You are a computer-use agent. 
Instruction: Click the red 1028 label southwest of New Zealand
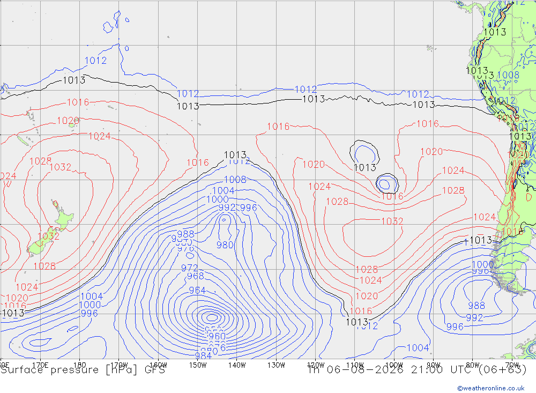point(44,266)
